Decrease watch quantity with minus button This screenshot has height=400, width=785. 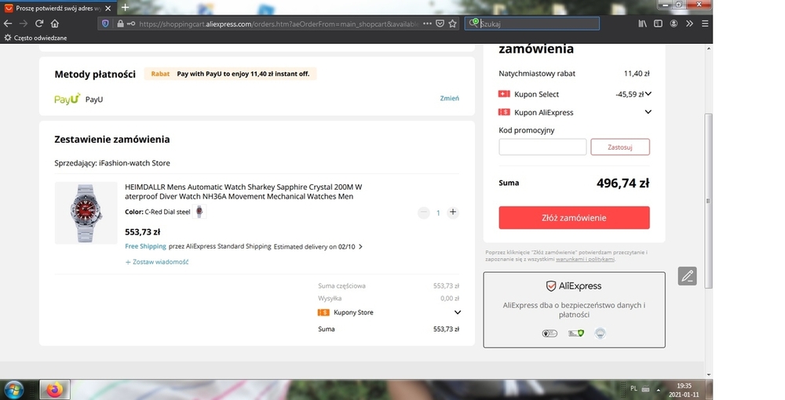coord(424,213)
